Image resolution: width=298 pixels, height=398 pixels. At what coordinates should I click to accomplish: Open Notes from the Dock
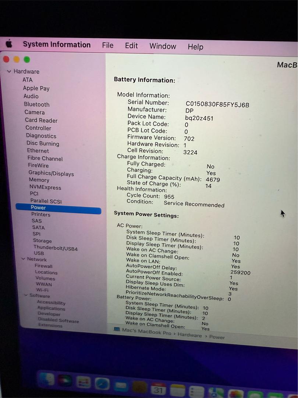point(177,390)
